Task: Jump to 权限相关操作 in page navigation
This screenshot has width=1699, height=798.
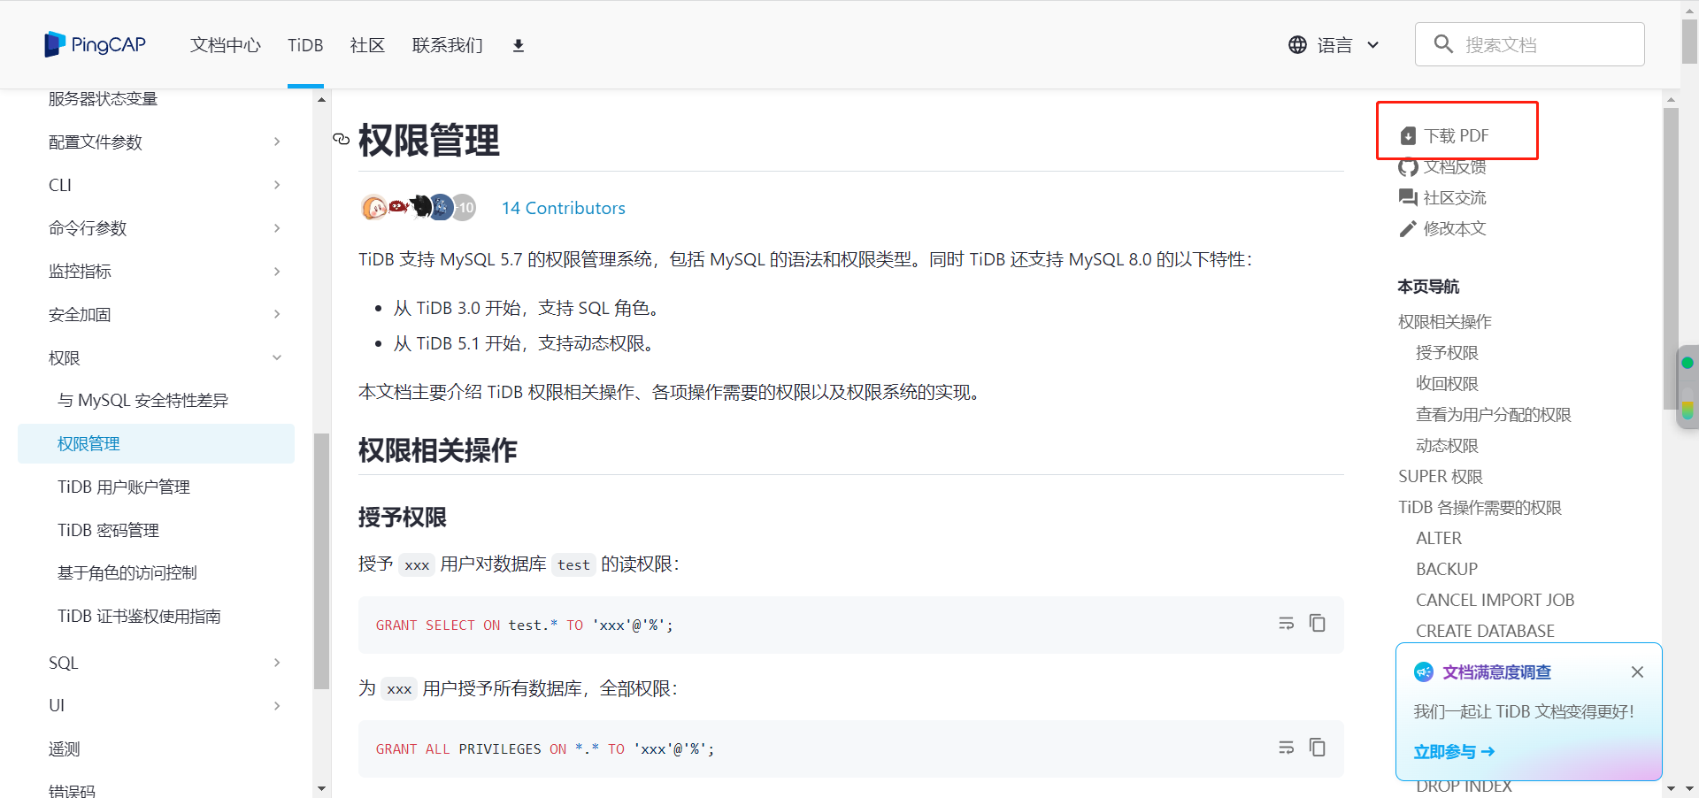Action: point(1445,322)
